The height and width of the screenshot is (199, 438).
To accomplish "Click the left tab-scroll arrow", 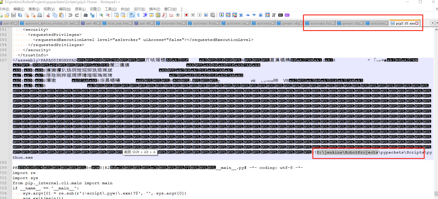I will pyautogui.click(x=433, y=23).
